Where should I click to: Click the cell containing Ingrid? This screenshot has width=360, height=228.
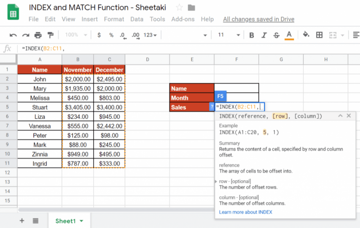pyautogui.click(x=40, y=164)
